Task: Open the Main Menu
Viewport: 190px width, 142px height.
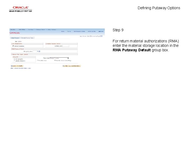Action: click(22, 29)
